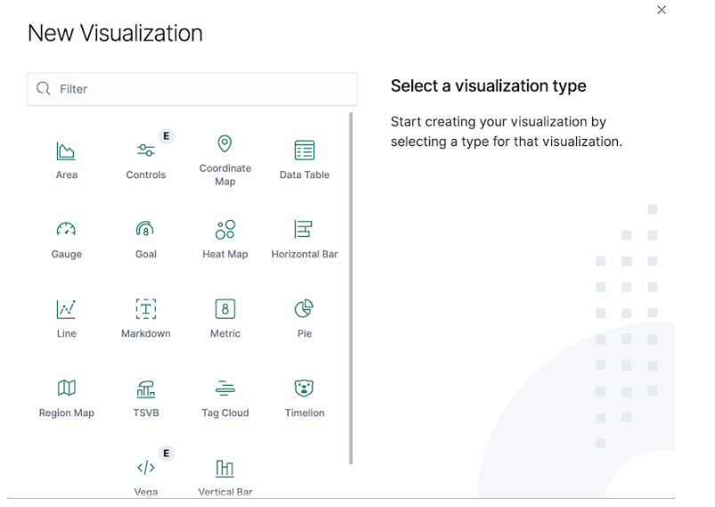715x507 pixels.
Task: Select the Data Table icon
Action: pos(305,150)
